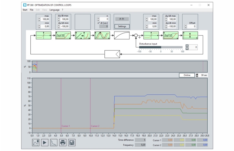Click the play button below the chart
Viewport: 234px width, 151px height.
click(45, 143)
